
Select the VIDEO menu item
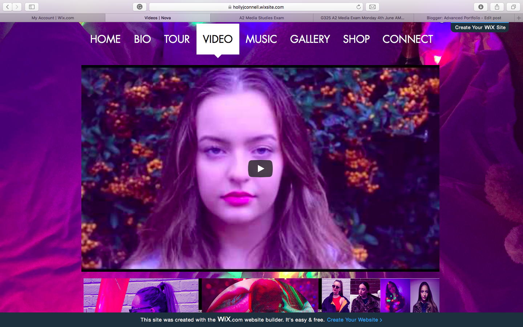(218, 39)
